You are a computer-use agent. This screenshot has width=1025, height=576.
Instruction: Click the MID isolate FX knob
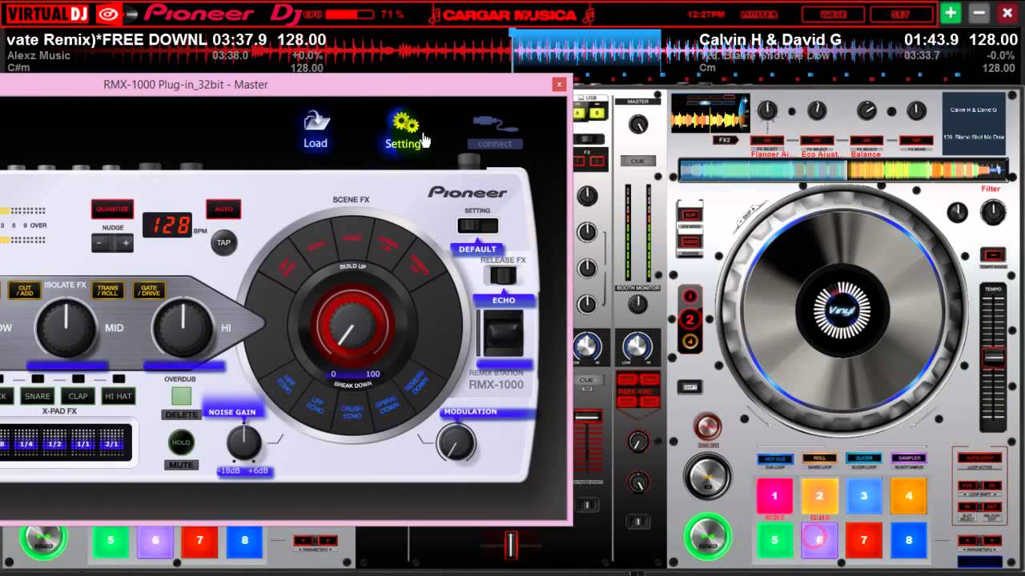coord(66,328)
